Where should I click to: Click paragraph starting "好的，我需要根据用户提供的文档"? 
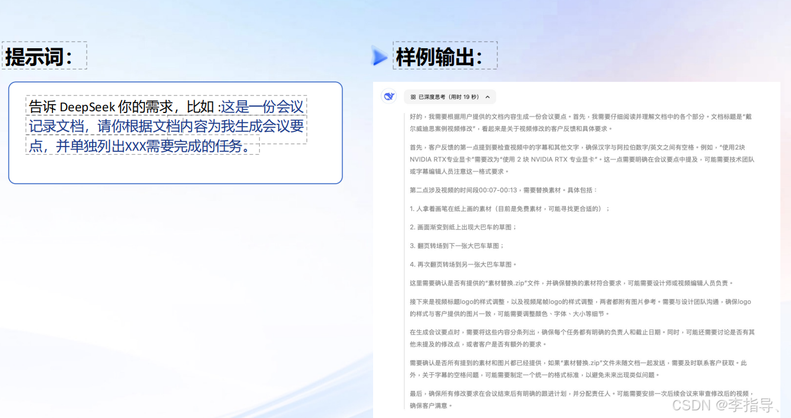[x=581, y=122]
